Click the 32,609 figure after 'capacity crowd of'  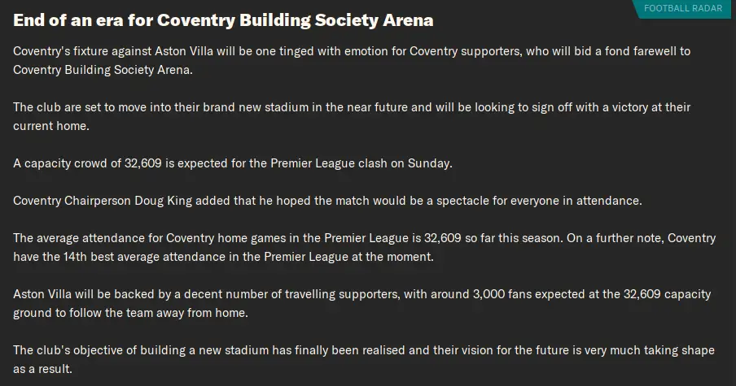click(142, 163)
